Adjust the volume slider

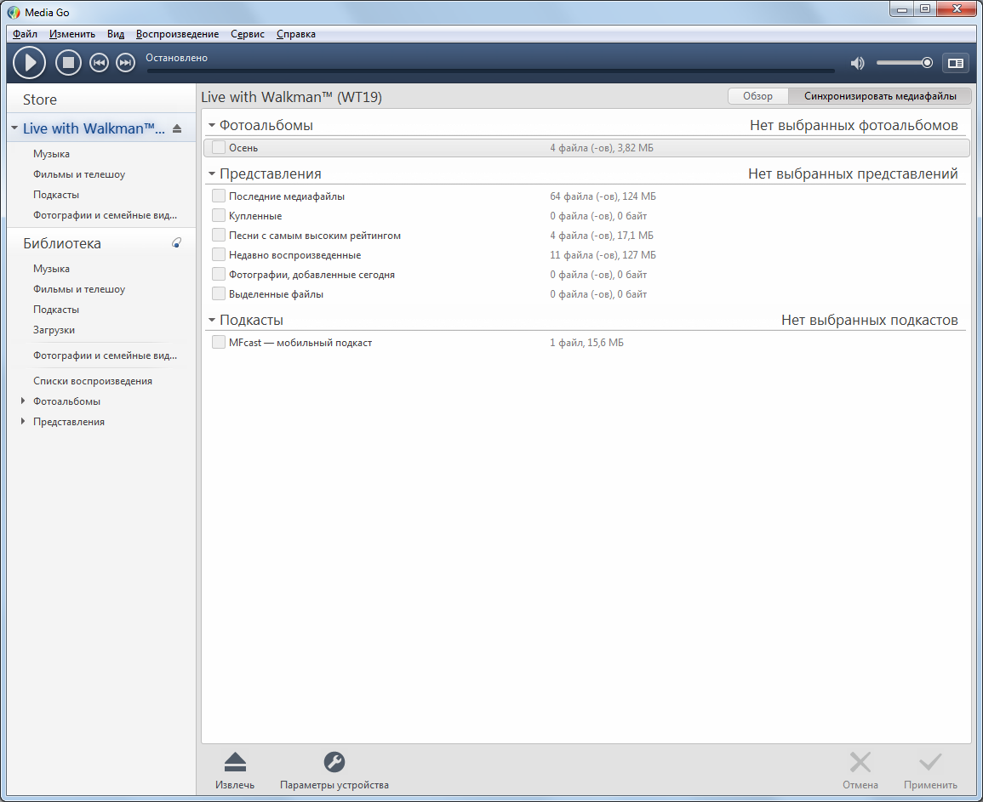(x=905, y=63)
